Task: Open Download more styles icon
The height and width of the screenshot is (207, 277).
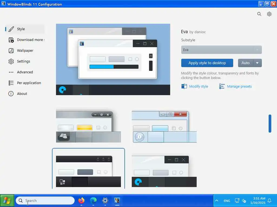Action: click(11, 40)
